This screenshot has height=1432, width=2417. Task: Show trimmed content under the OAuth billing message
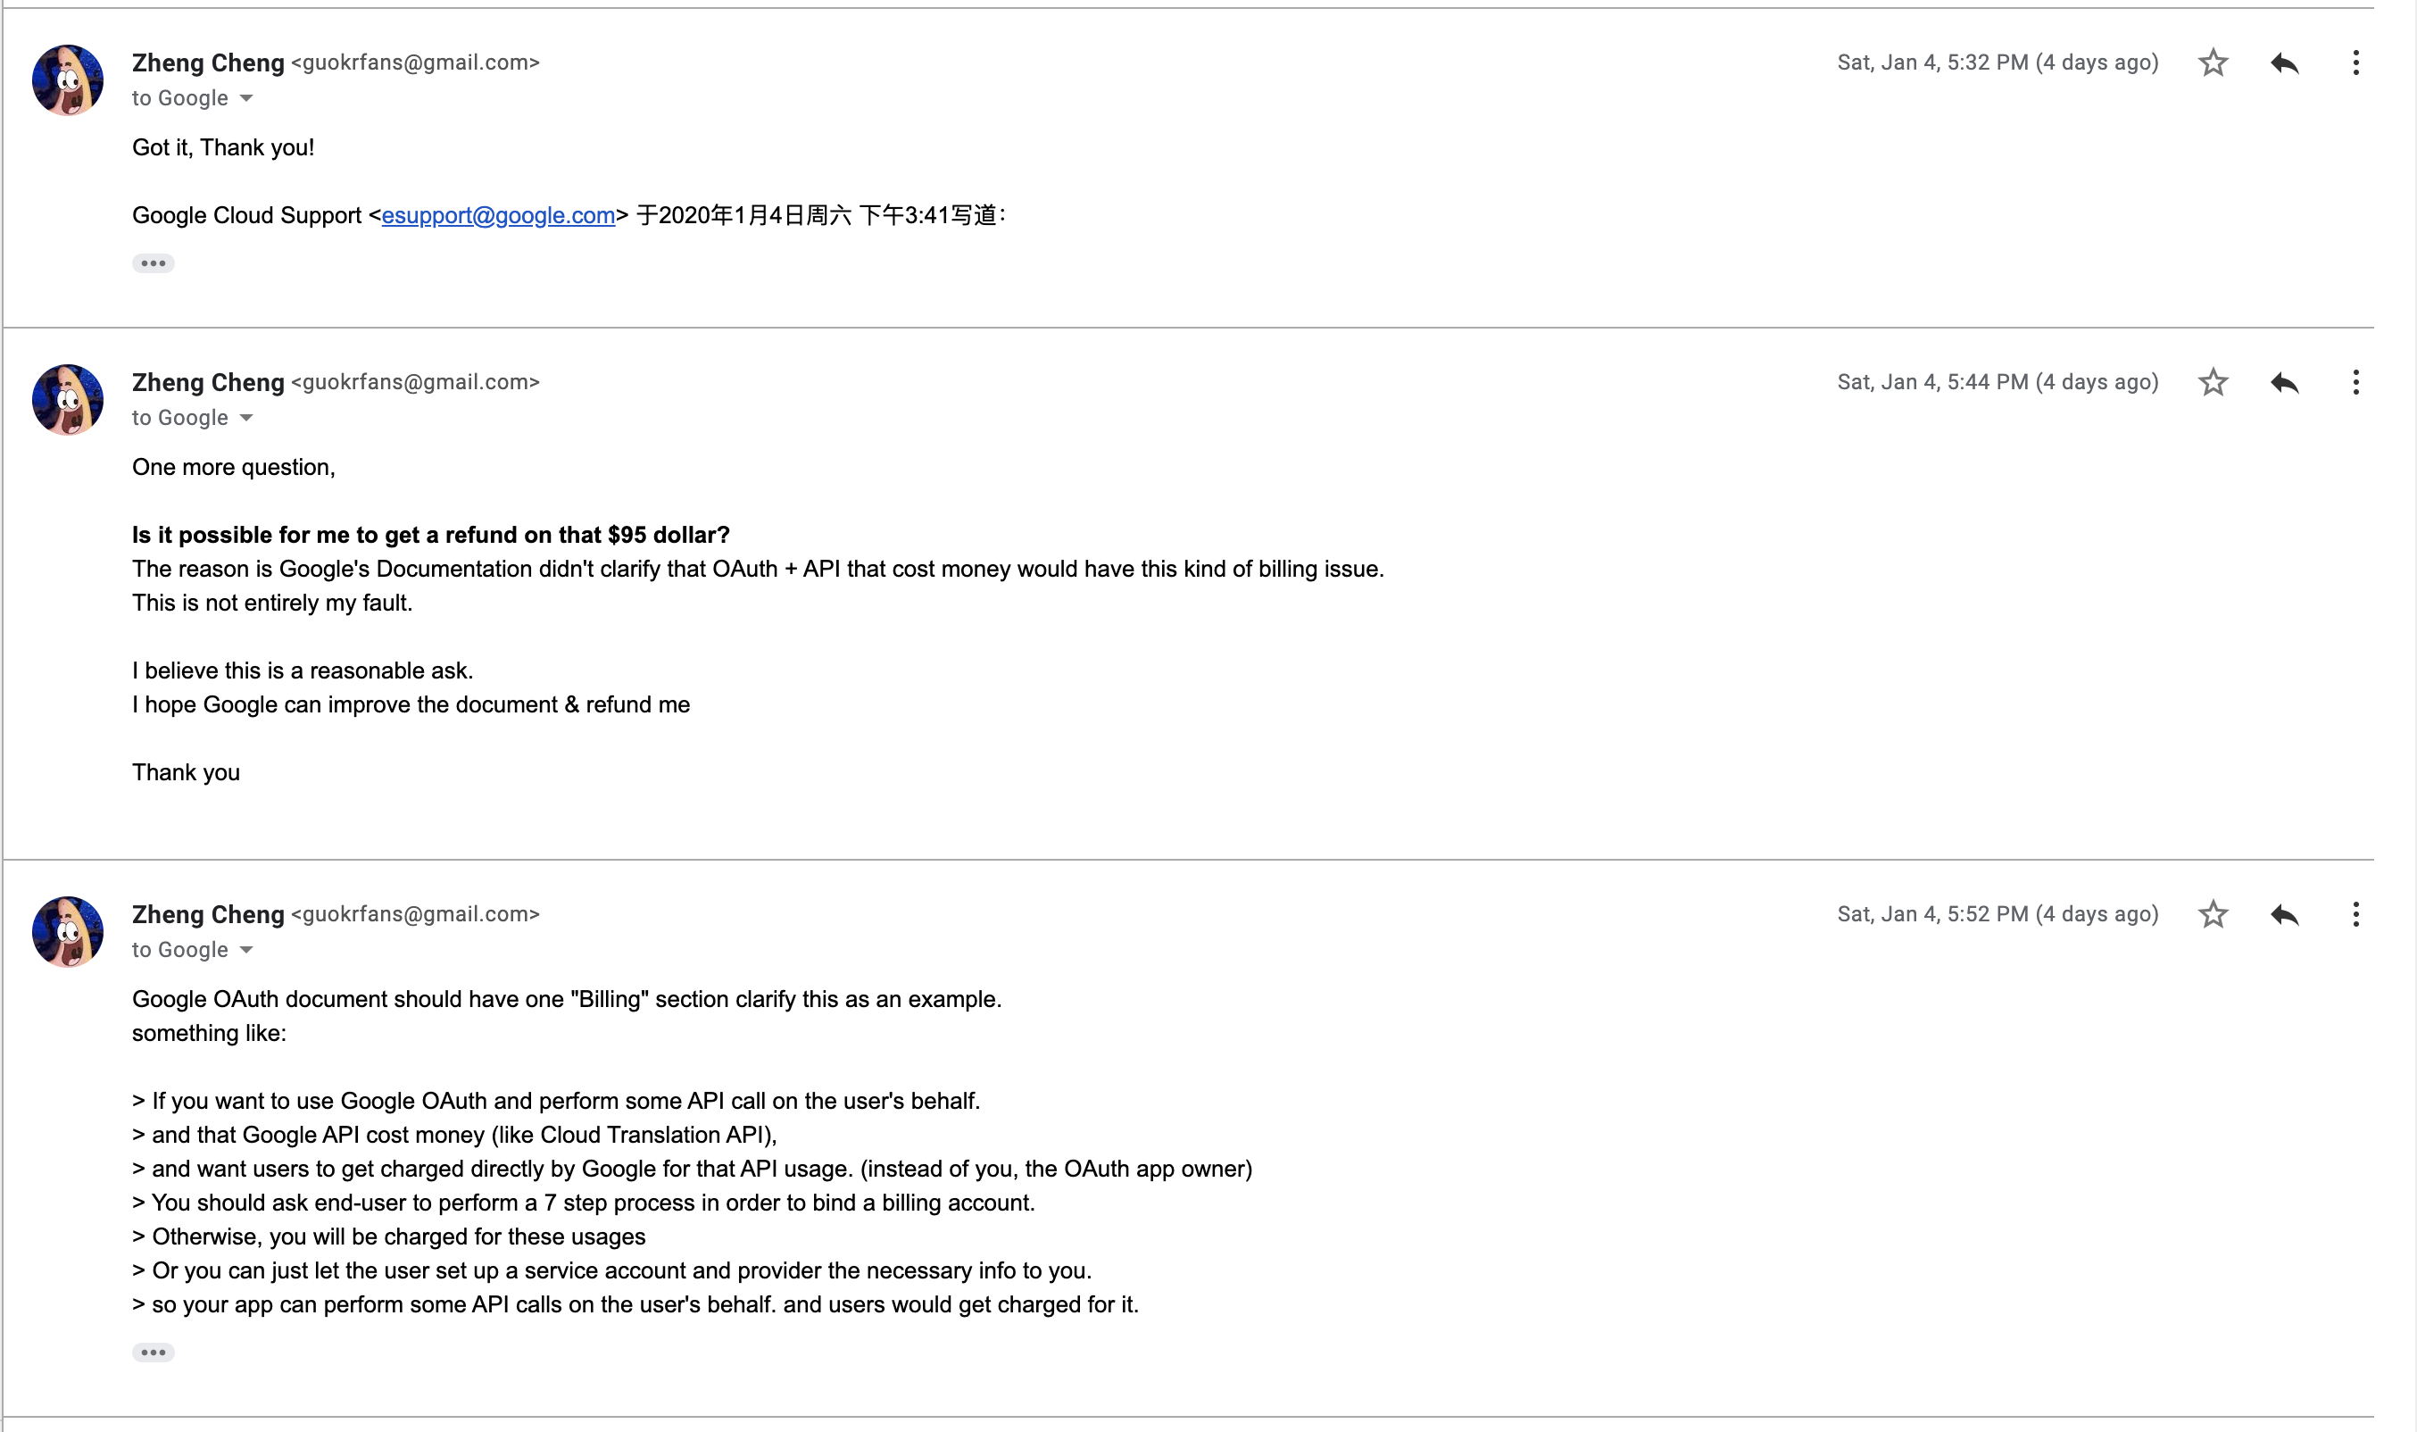click(154, 1352)
